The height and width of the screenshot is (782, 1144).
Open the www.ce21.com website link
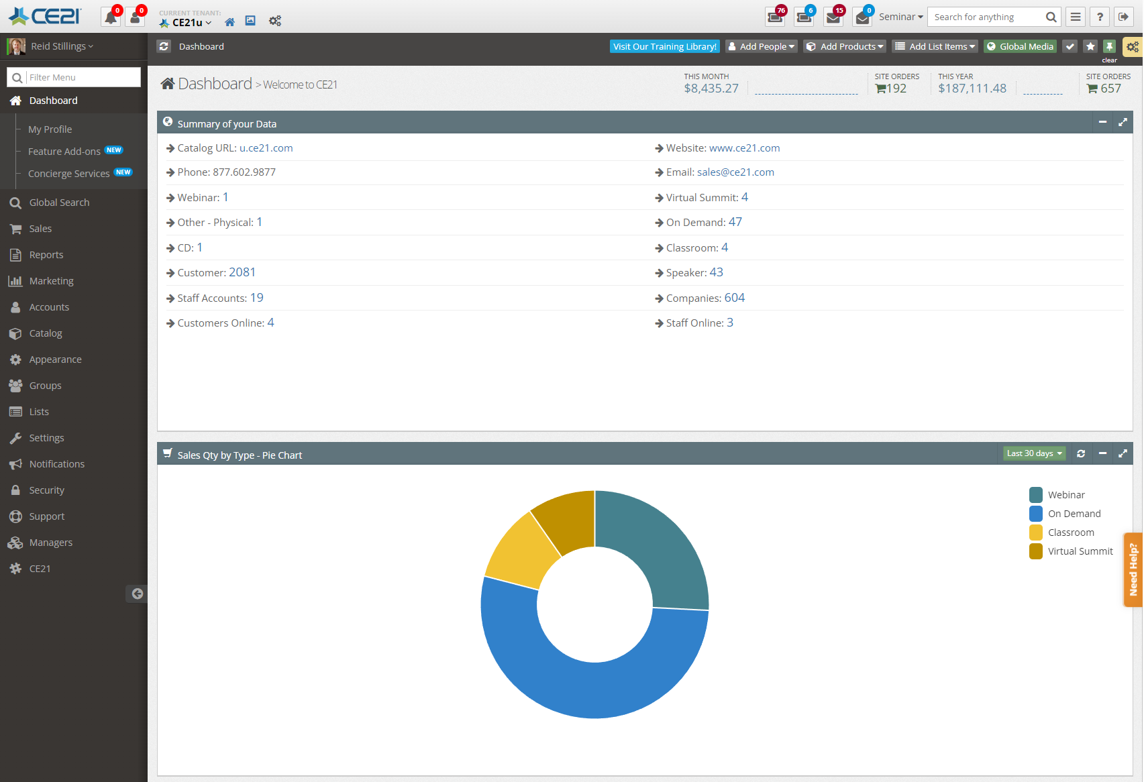pyautogui.click(x=744, y=148)
